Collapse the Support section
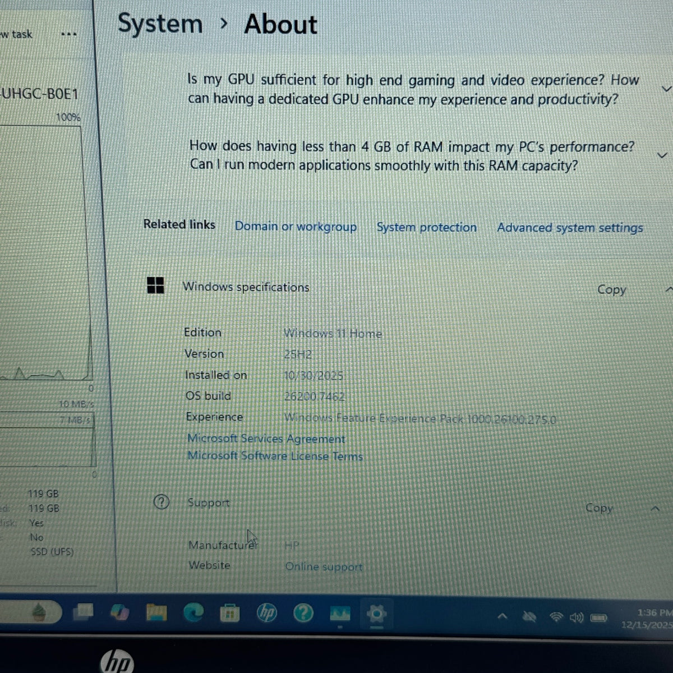This screenshot has height=673, width=673. tap(655, 508)
